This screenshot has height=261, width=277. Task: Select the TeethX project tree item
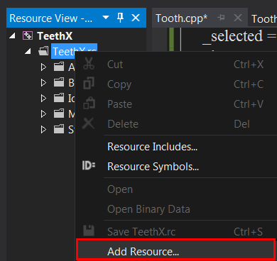coord(55,36)
